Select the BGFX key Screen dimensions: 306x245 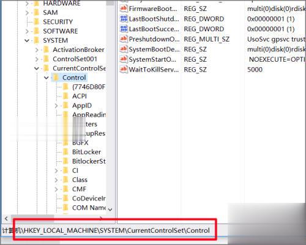coord(80,142)
